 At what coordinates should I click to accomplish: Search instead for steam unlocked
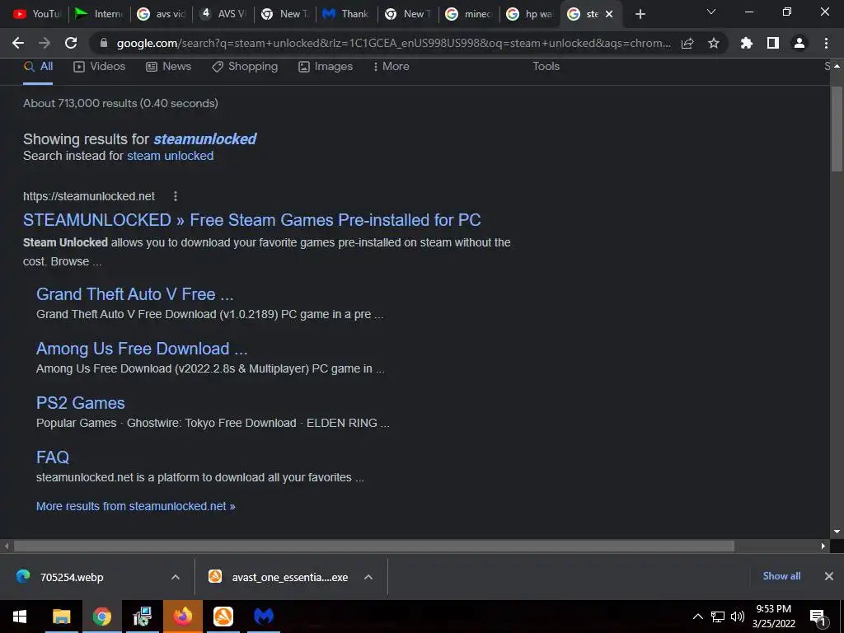click(170, 156)
